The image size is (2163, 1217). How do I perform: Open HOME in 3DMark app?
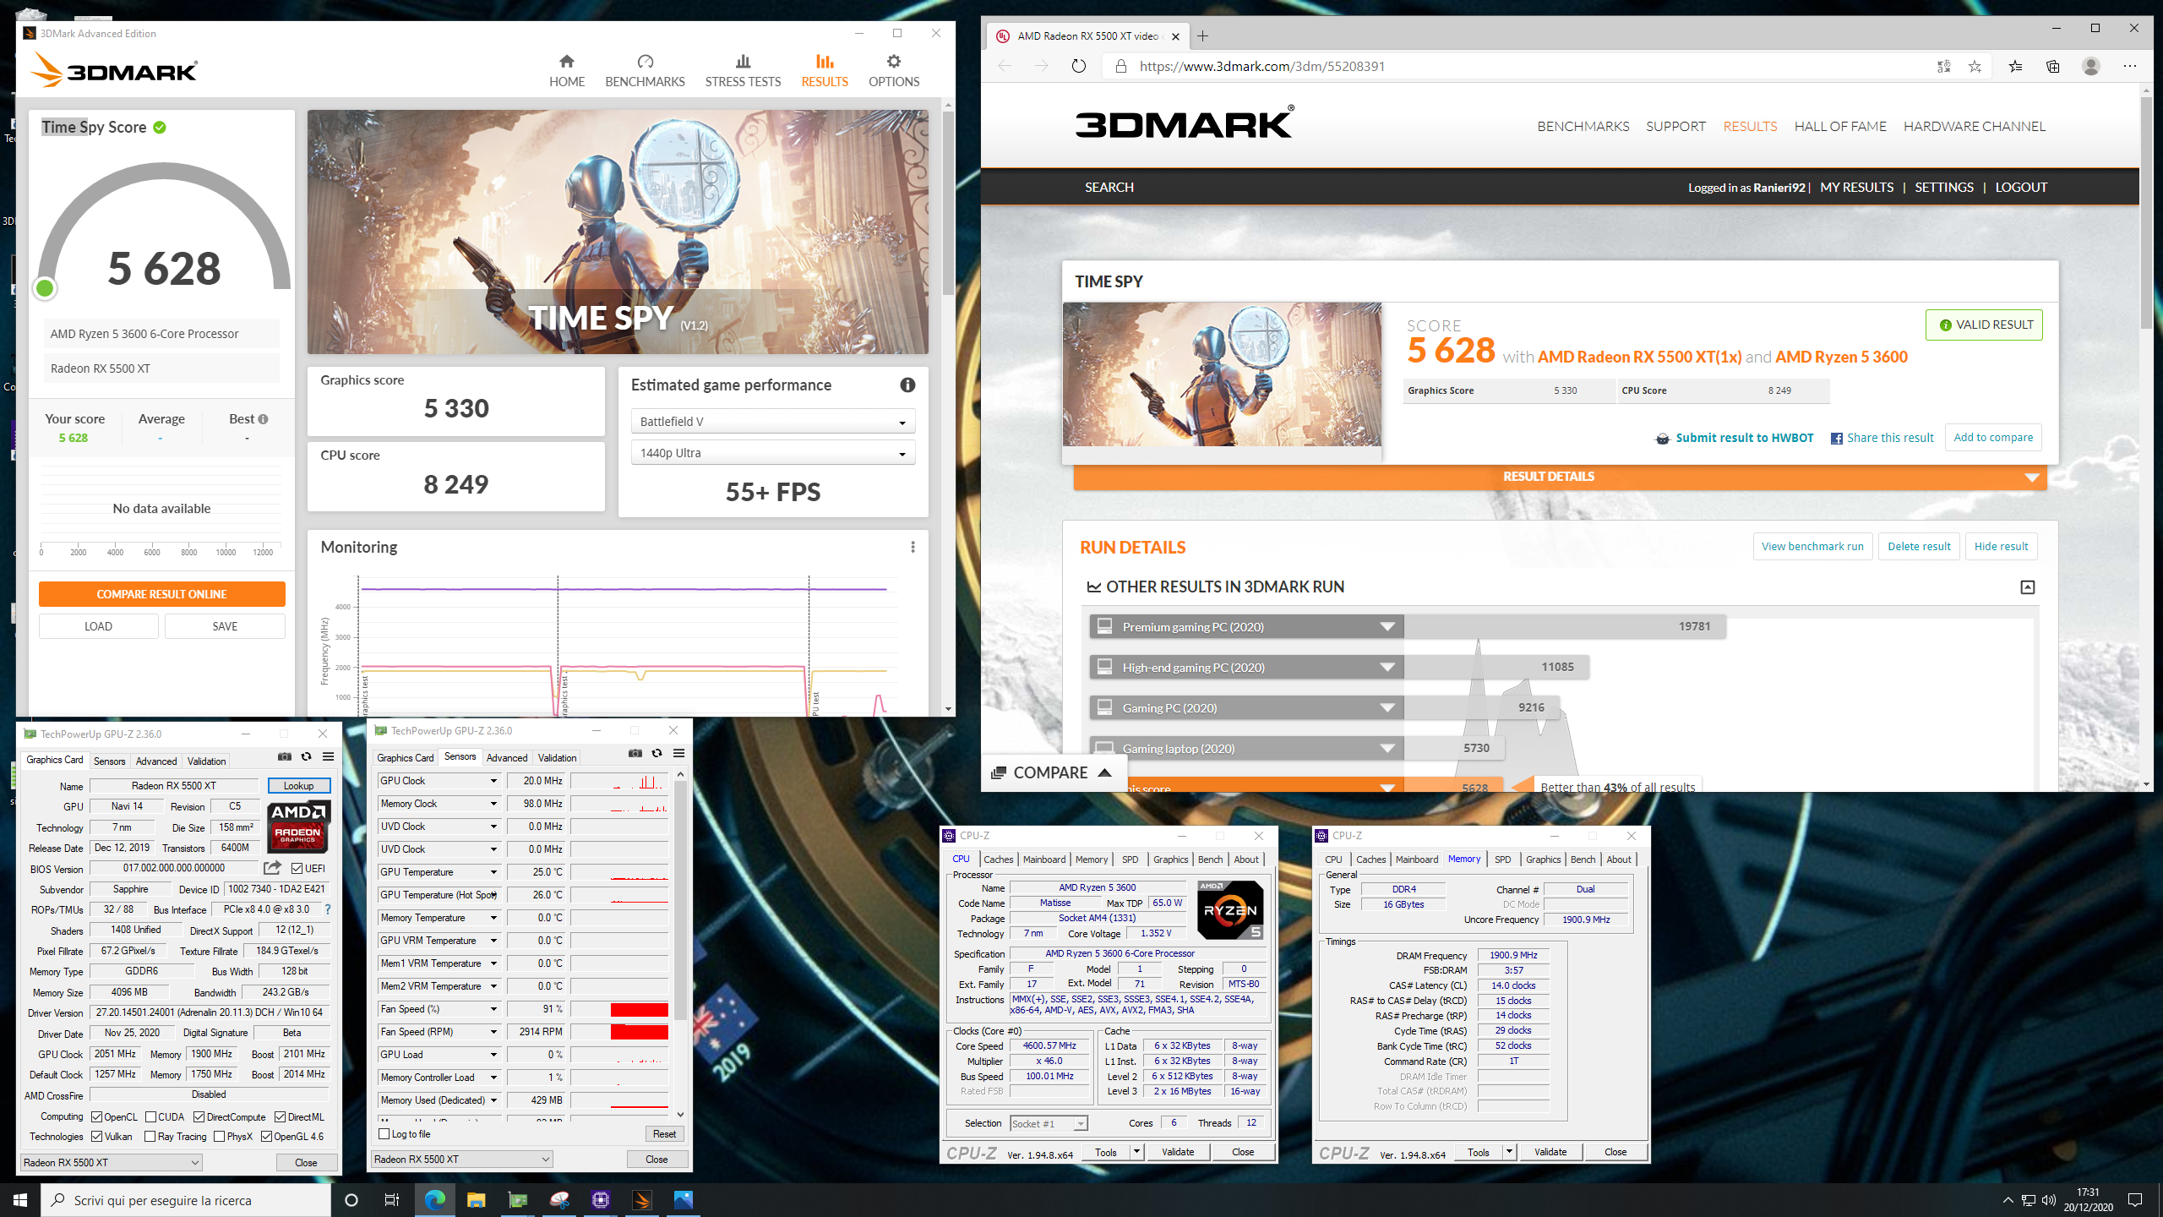(x=566, y=71)
